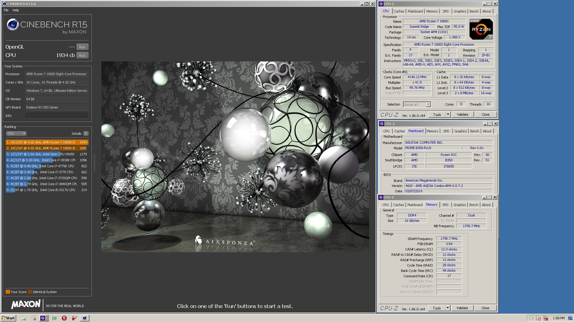Open the CPU ranking type dropdown

16,134
